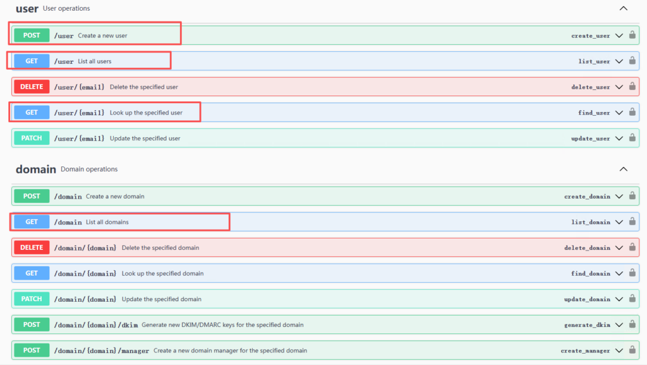647x365 pixels.
Task: Click the lock icon beside create_manager
Action: (x=632, y=350)
